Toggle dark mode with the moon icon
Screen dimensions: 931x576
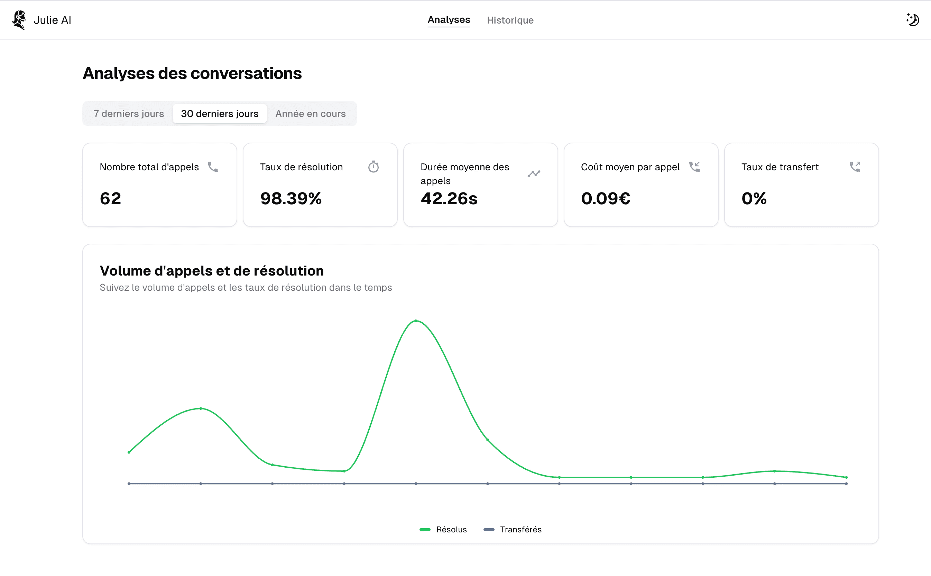tap(912, 19)
